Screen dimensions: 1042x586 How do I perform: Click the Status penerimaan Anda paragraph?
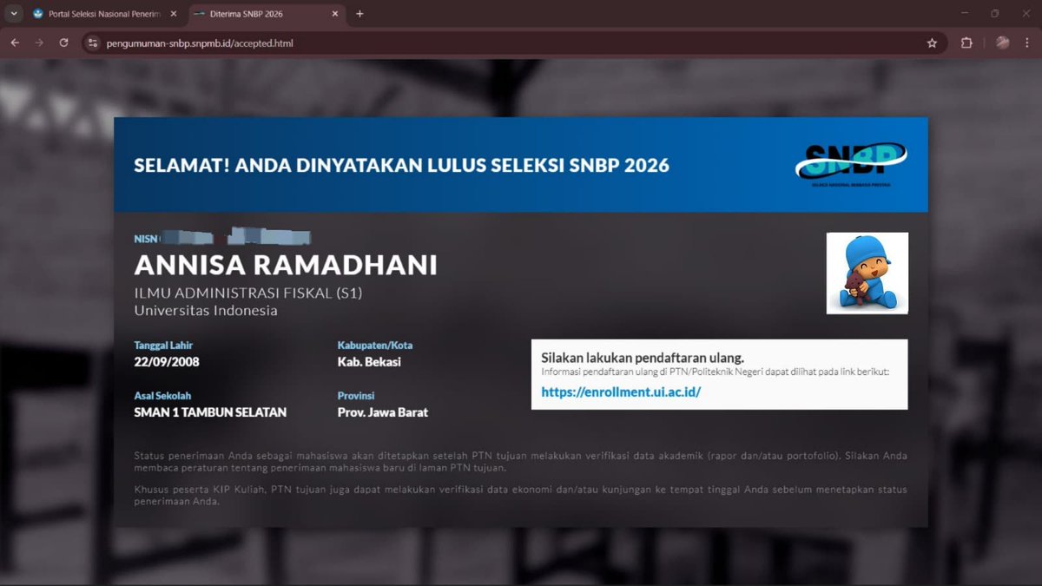[x=521, y=461]
